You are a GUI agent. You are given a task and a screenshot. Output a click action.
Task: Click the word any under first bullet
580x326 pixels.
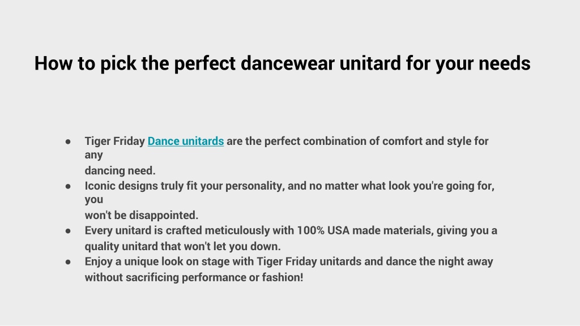click(93, 155)
